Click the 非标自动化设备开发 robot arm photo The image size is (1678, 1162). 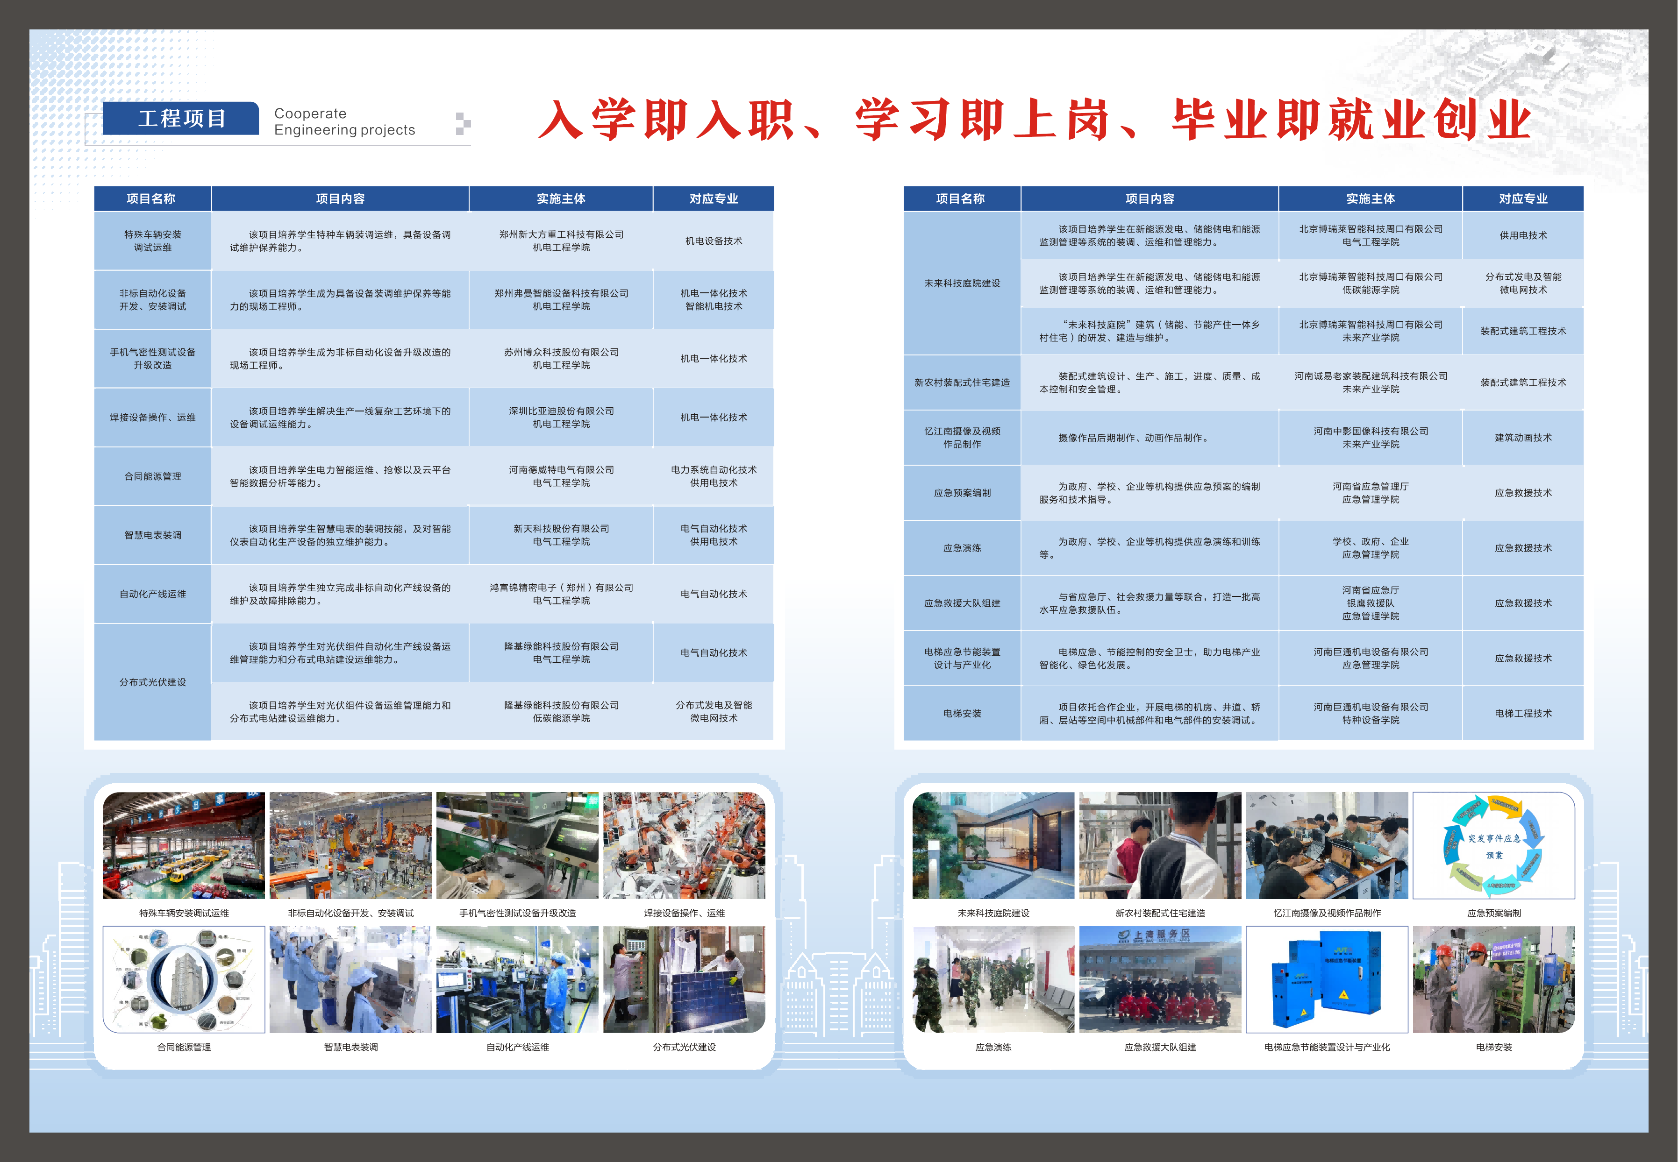350,845
